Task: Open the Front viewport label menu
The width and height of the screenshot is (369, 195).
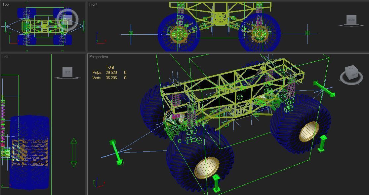Action: 93,4
